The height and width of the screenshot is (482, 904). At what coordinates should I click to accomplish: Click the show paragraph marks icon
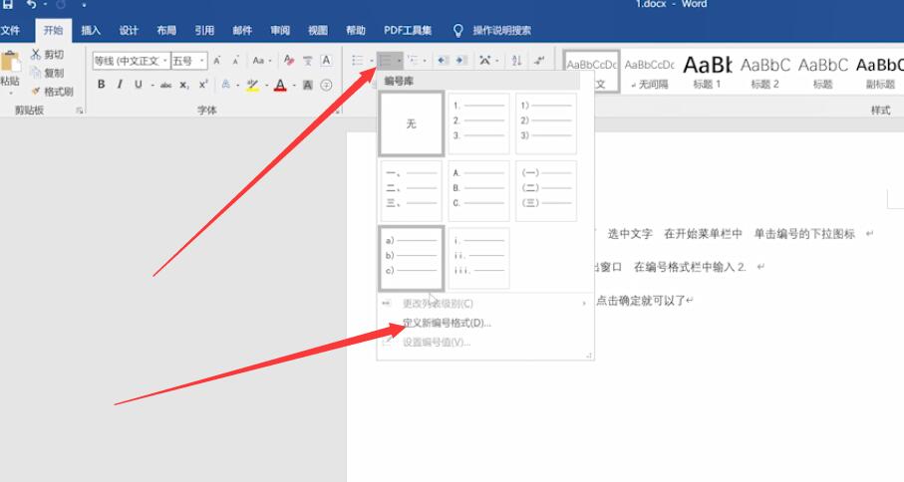(x=539, y=60)
